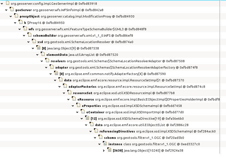The height and width of the screenshot is (158, 226).
Task: Click the object icon beside eProperties
Action: [x=78, y=105]
